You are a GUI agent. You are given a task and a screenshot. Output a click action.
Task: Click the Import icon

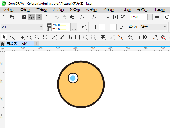pyautogui.click(x=108, y=17)
